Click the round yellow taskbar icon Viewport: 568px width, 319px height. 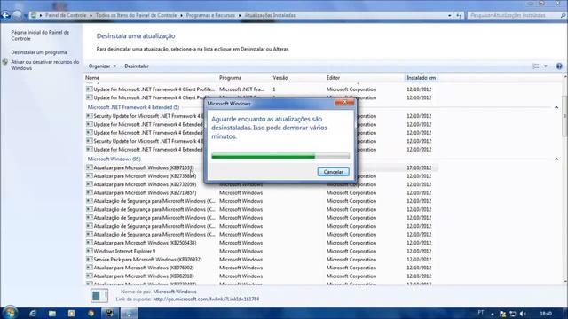91,313
